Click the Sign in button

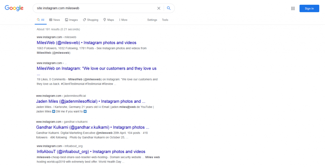(x=309, y=9)
